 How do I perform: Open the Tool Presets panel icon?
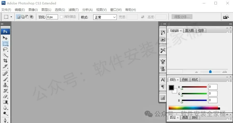click(x=163, y=51)
